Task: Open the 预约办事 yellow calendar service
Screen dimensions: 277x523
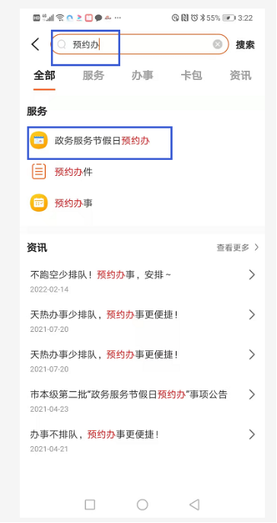Action: pyautogui.click(x=39, y=203)
